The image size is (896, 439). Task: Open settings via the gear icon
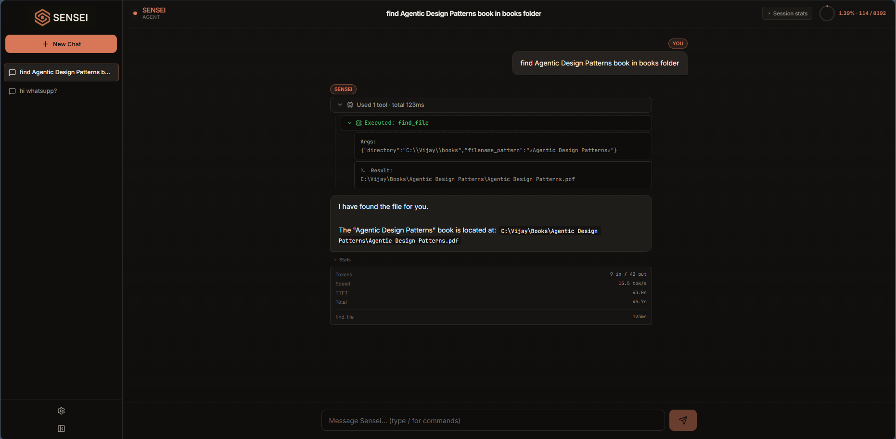61,411
